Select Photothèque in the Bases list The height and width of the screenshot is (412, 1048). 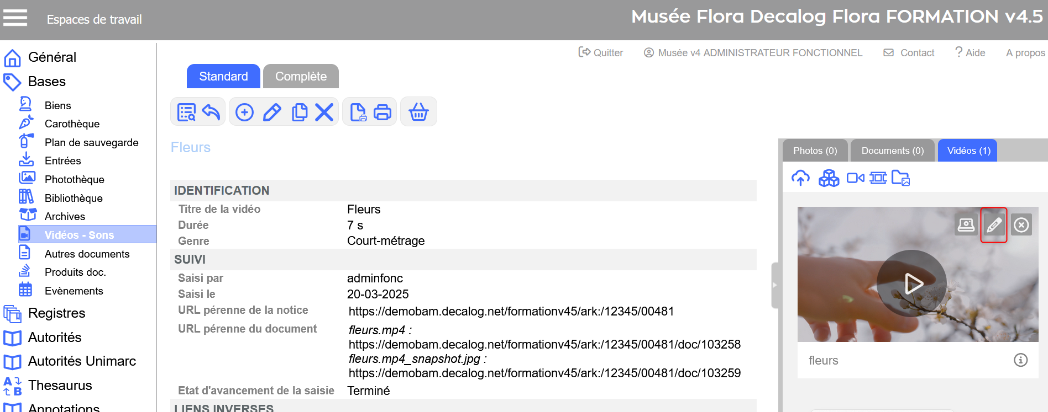click(x=74, y=179)
